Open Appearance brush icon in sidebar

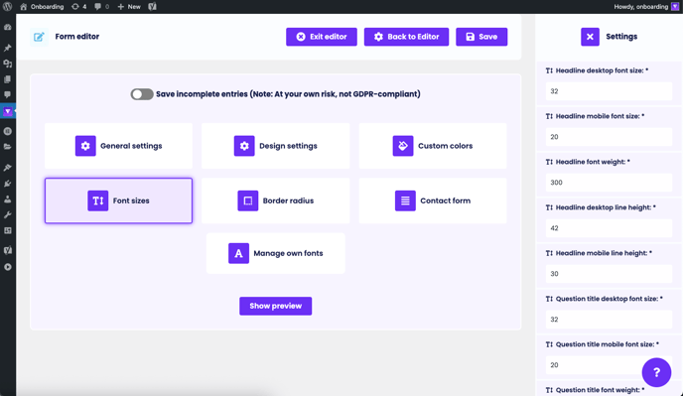pos(7,168)
